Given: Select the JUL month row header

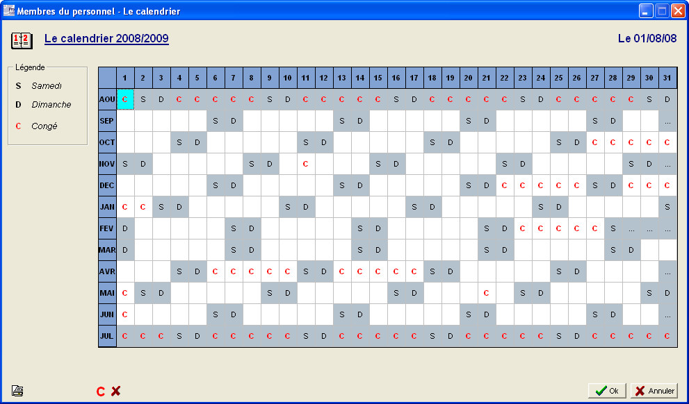Looking at the screenshot, I should pyautogui.click(x=107, y=336).
